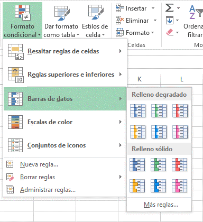Apply the pink gradient data bar
Screen dimensions: 203x222
coord(180,132)
